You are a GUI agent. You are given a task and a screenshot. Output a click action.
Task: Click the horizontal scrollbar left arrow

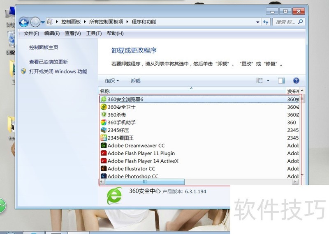(102, 181)
